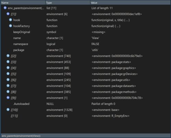Click the Value column header

point(130,3)
